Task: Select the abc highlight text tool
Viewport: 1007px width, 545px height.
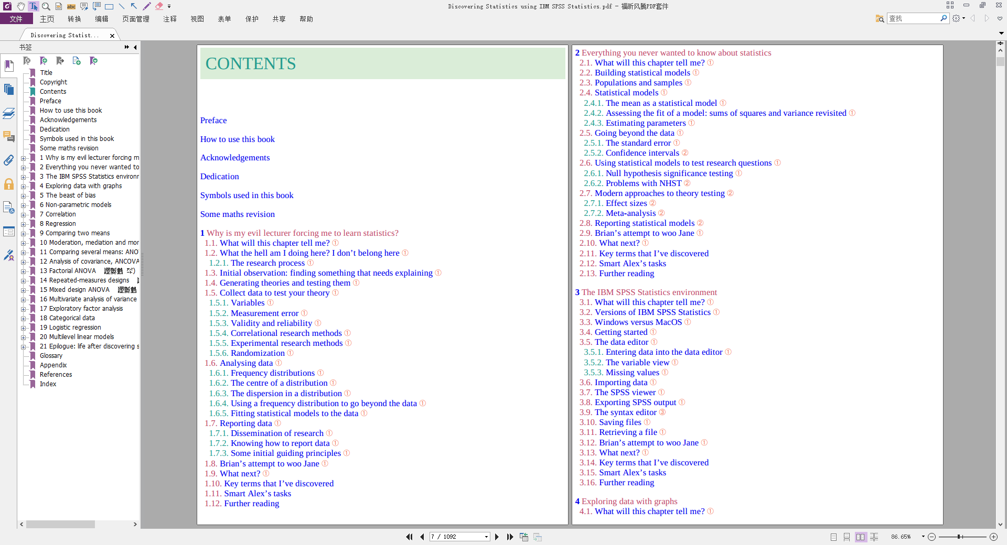Action: 71,6
